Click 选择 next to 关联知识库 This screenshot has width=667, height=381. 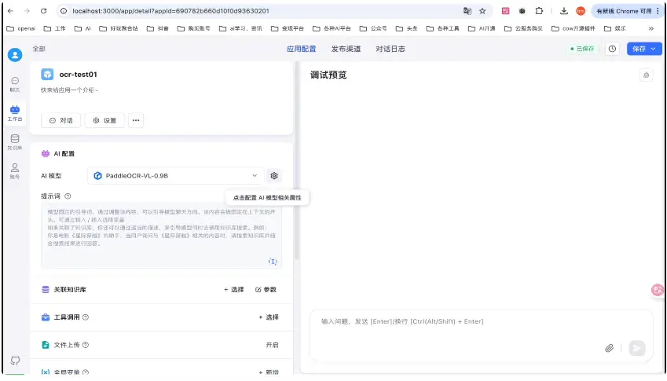pos(234,290)
